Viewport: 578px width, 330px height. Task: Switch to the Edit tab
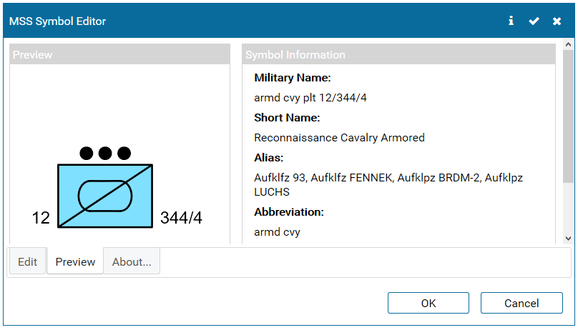pos(27,261)
